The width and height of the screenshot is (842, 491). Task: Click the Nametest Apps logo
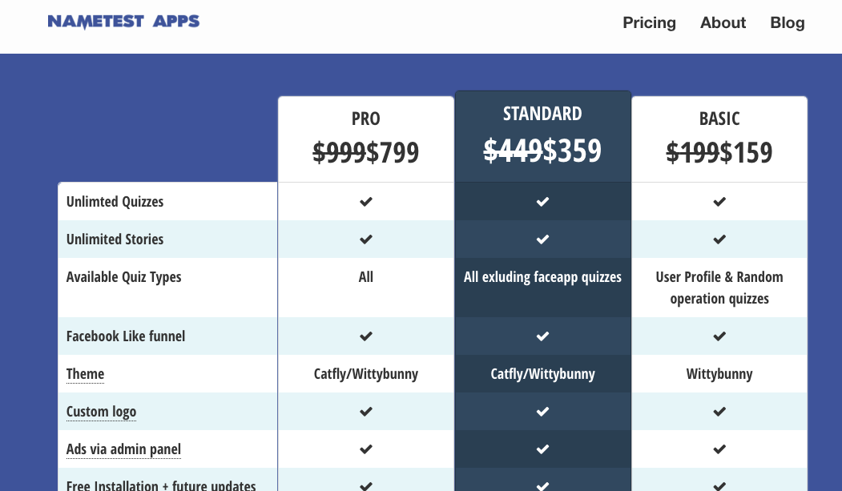click(x=123, y=22)
